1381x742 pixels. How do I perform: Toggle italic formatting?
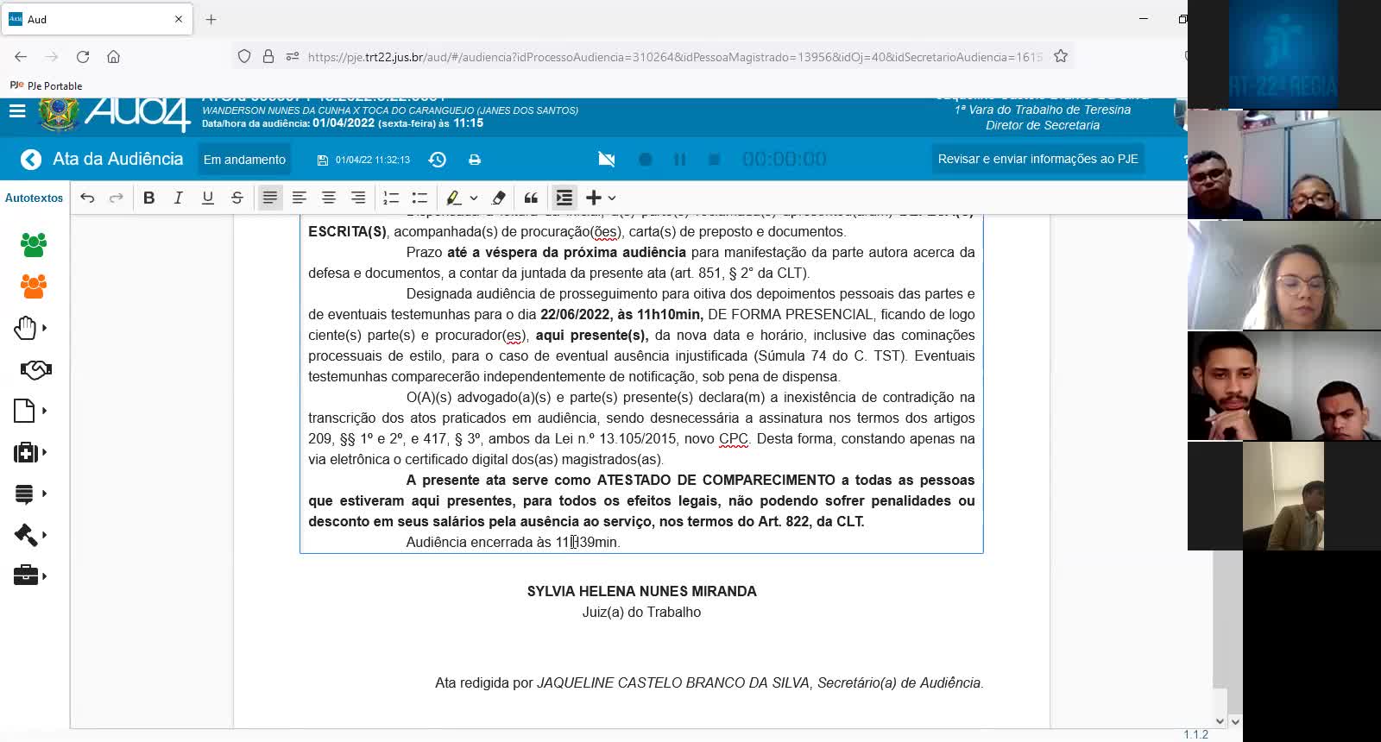(x=179, y=198)
